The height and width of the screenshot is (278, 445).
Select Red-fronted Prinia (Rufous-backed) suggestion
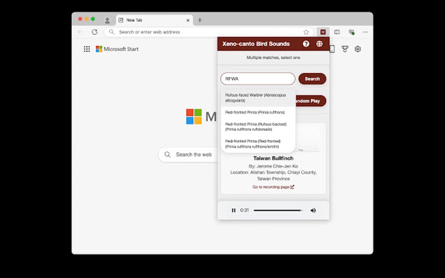pos(258,127)
